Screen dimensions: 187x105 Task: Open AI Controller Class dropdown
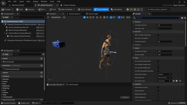[164, 81]
